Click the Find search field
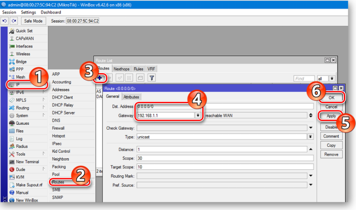Screen dimensions: 356x210 click(304, 79)
